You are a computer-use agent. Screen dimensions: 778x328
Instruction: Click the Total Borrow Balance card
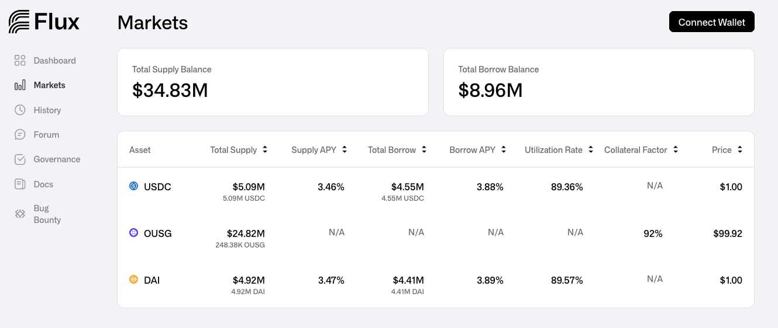[598, 82]
